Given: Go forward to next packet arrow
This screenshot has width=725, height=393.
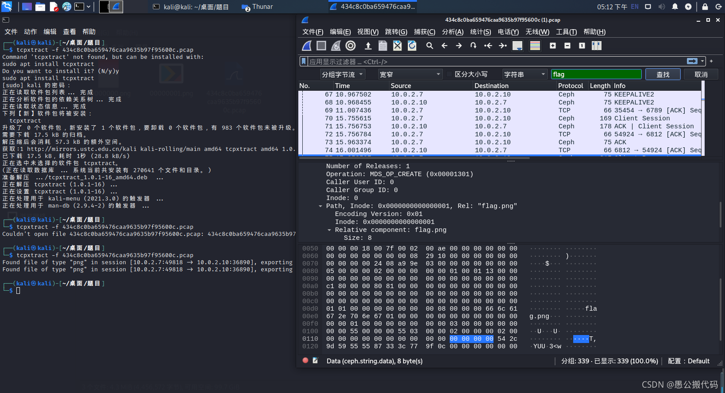Looking at the screenshot, I should point(459,46).
